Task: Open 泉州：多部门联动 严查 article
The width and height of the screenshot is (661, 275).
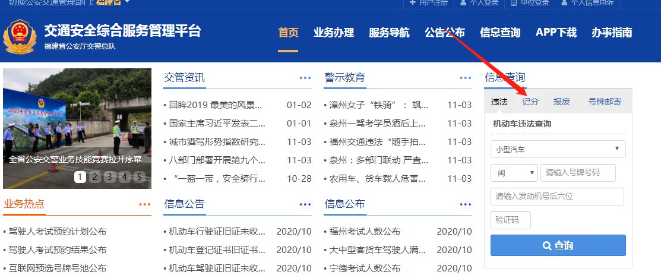Action: pyautogui.click(x=378, y=160)
